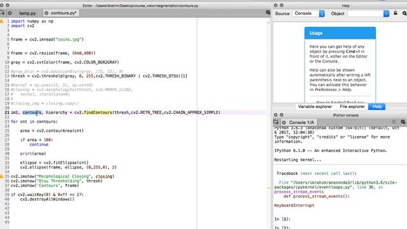Close the Help pane using its first header button
The image size is (407, 229).
click(x=275, y=5)
